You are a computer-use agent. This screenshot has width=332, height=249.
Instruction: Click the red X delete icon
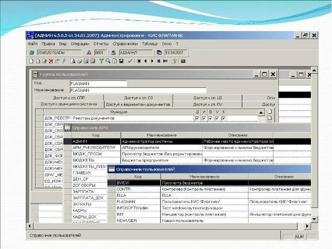51,61
